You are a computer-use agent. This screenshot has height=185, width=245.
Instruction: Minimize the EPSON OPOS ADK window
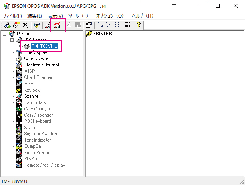coord(200,6)
